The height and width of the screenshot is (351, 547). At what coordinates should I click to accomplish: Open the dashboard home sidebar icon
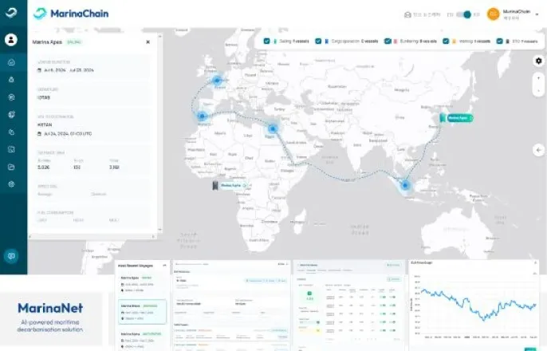[x=11, y=62]
